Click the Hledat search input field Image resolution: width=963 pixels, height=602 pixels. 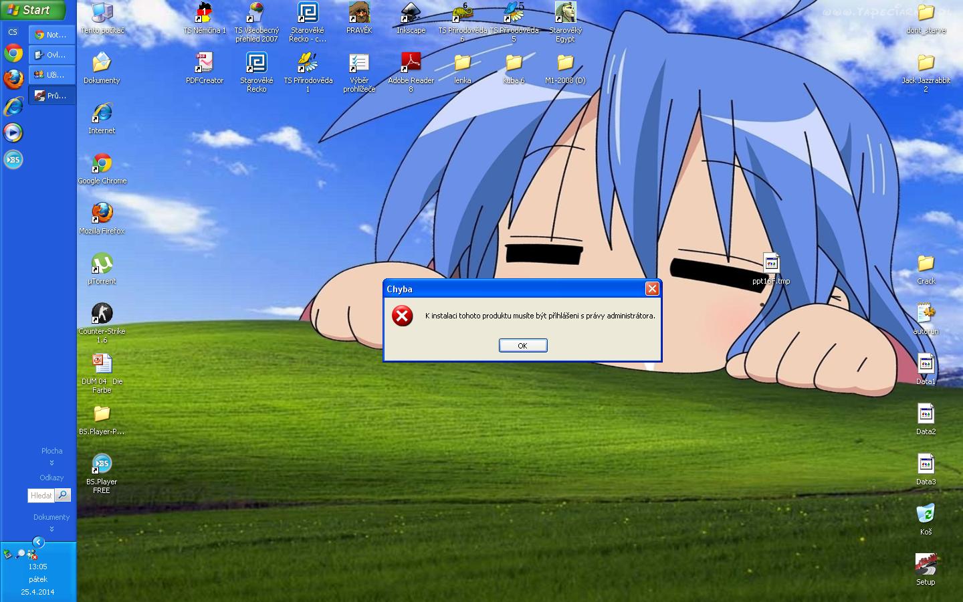click(x=41, y=495)
